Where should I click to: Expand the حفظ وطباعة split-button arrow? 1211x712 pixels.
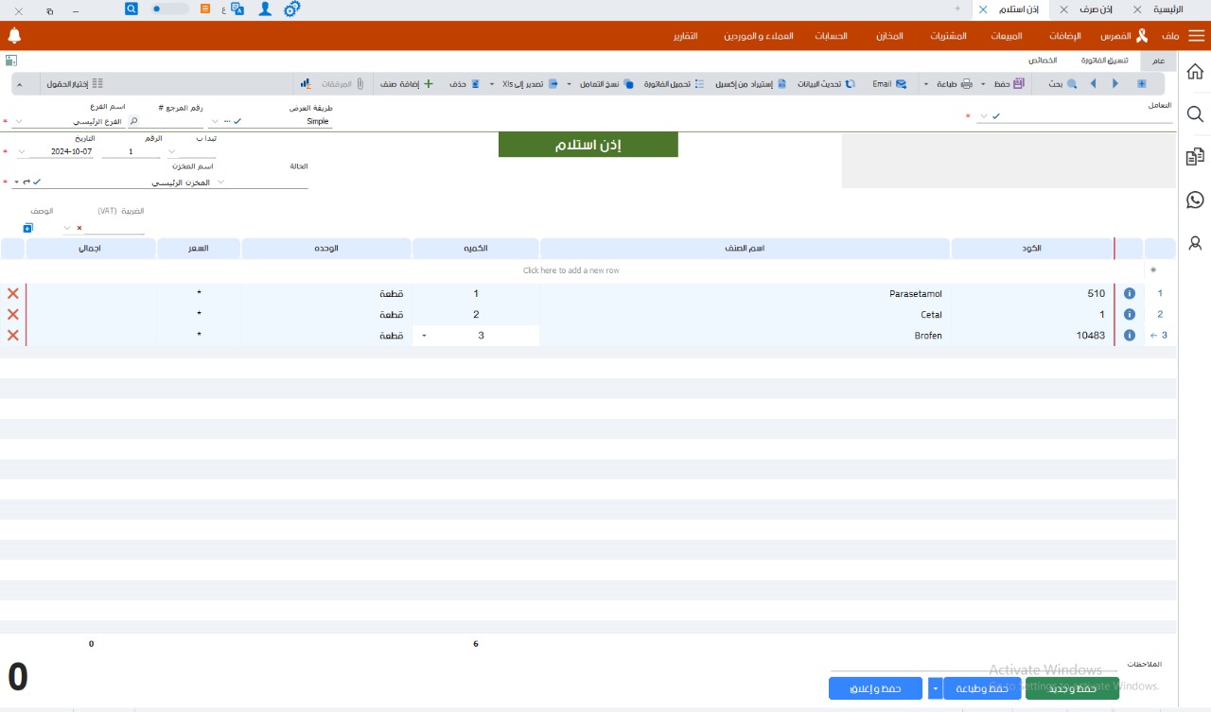pos(936,688)
